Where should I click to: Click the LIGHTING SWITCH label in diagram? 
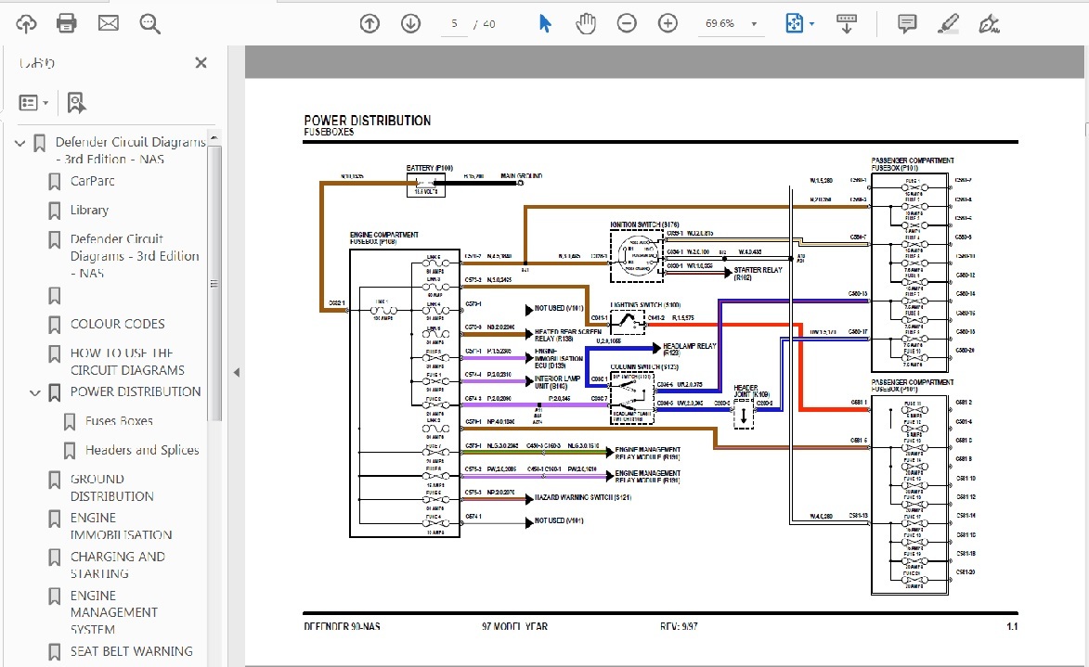(x=645, y=304)
